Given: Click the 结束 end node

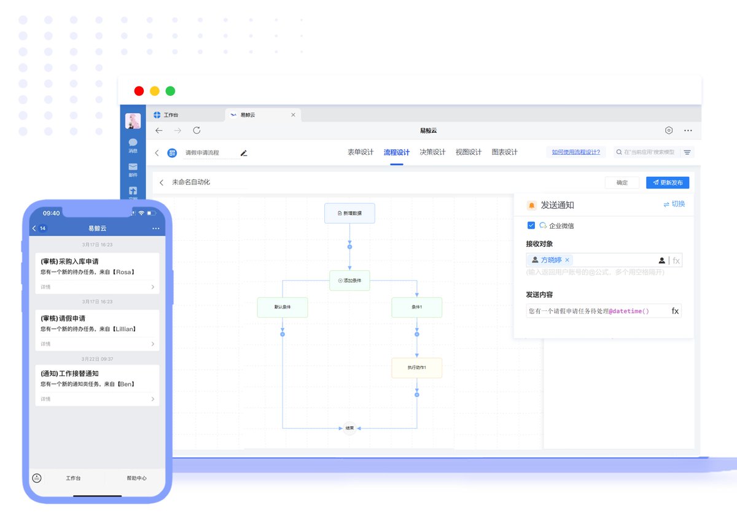Looking at the screenshot, I should [x=349, y=428].
